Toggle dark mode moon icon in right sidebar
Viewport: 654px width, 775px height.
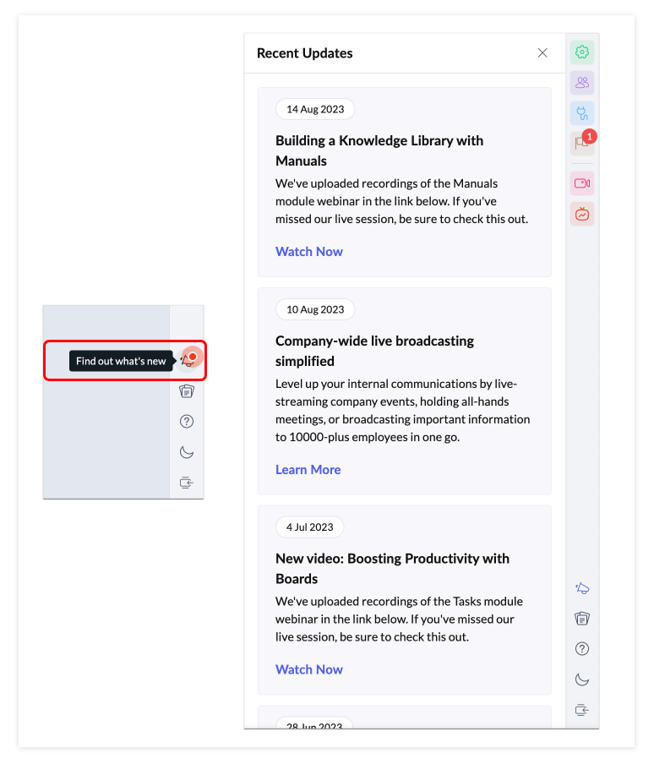582,679
